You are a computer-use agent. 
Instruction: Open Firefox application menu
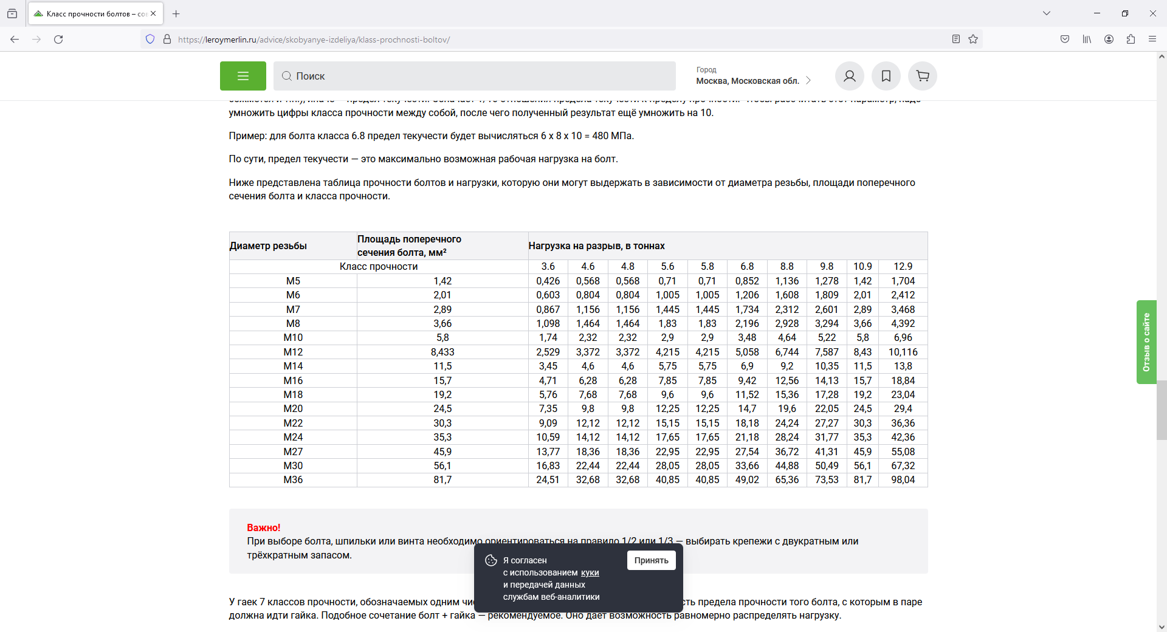coord(1152,39)
